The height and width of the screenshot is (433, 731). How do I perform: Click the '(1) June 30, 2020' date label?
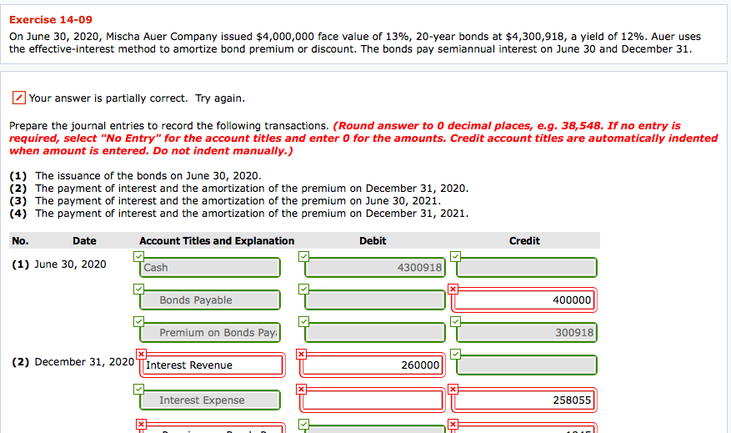click(x=59, y=264)
